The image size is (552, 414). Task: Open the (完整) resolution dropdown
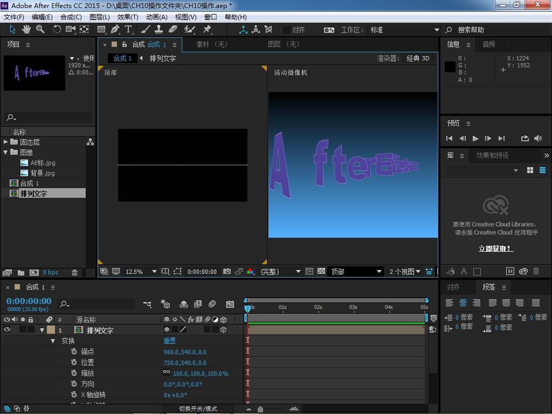point(280,272)
